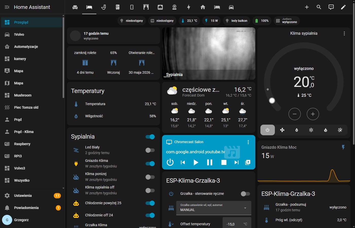Pause media on Chromecast Salon
Image resolution: width=355 pixels, height=228 pixels.
pyautogui.click(x=210, y=162)
